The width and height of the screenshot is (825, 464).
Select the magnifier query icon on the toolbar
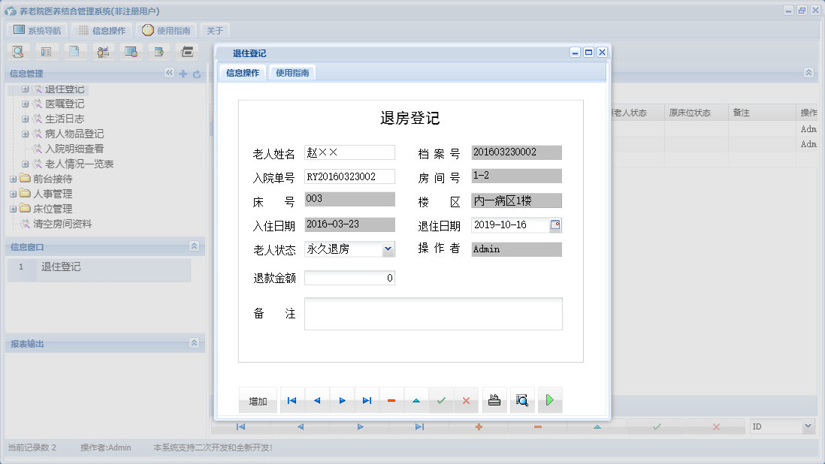point(18,51)
